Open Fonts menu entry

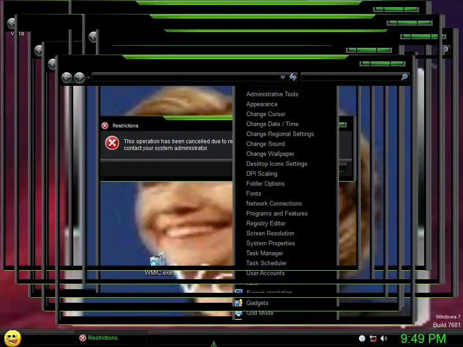(x=254, y=193)
